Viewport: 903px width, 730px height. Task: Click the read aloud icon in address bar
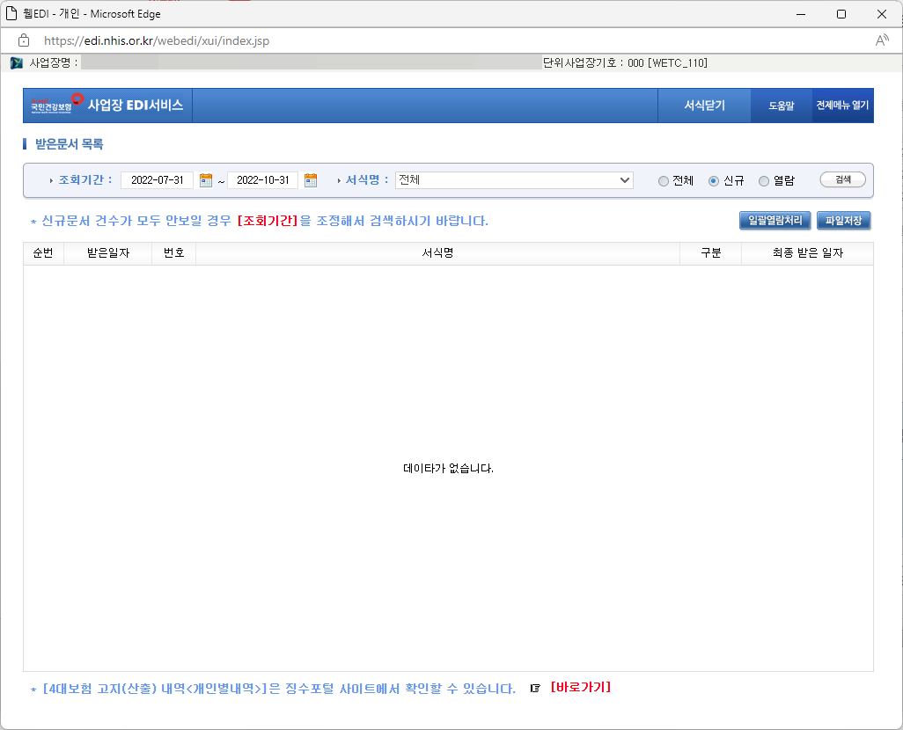click(882, 40)
